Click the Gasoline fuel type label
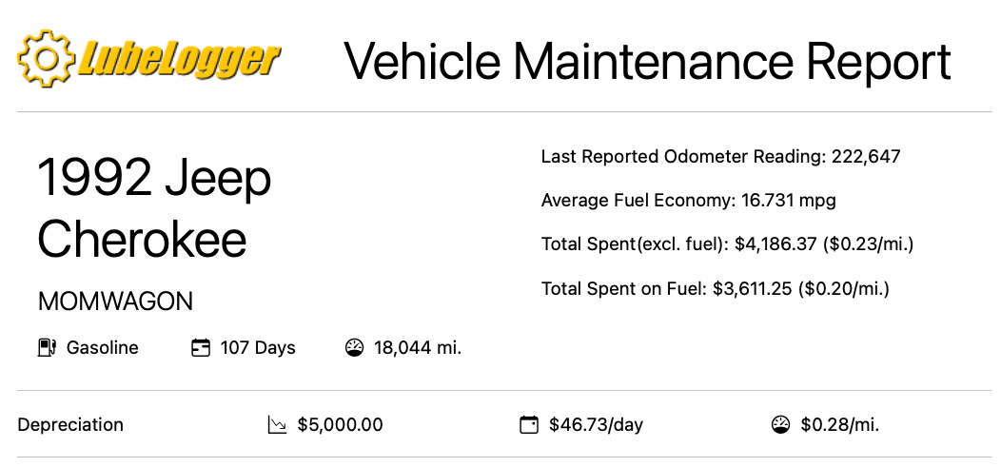 [102, 348]
